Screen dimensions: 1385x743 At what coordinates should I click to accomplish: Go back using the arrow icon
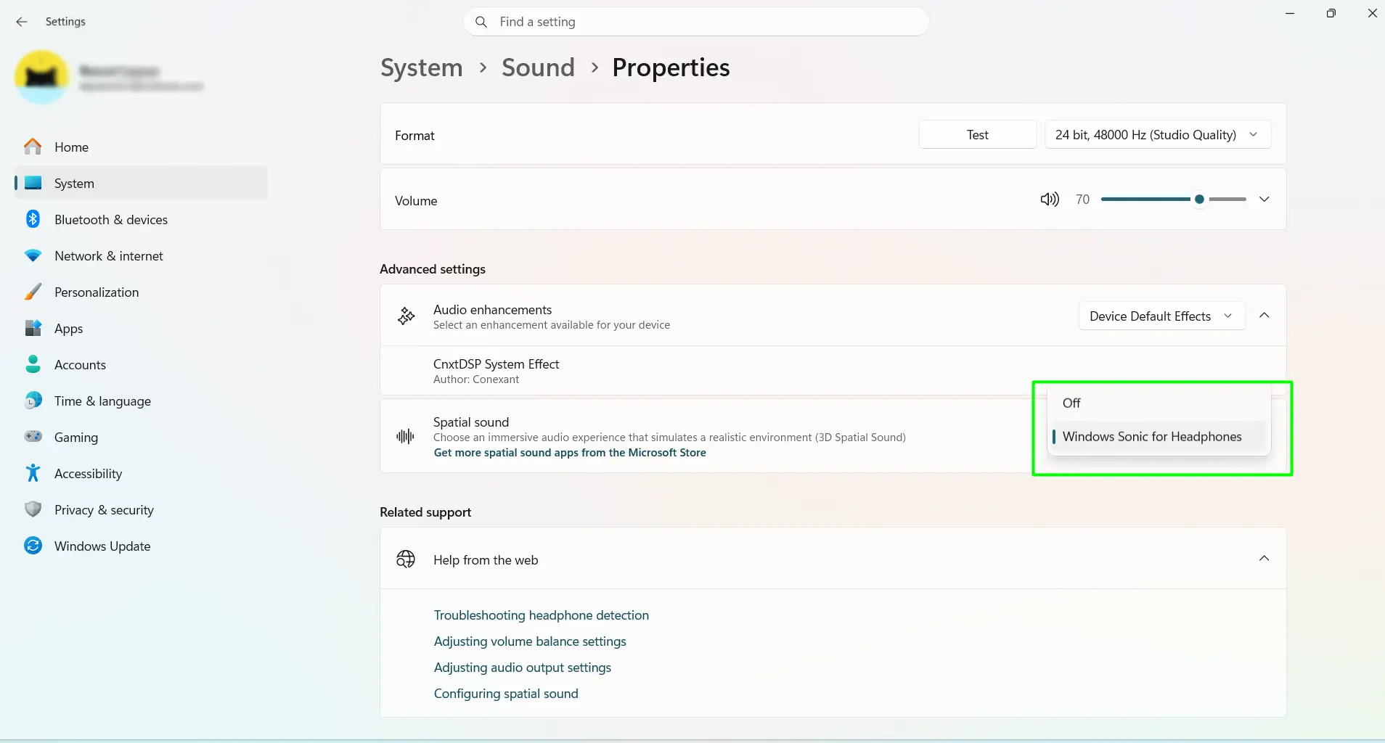[x=22, y=22]
